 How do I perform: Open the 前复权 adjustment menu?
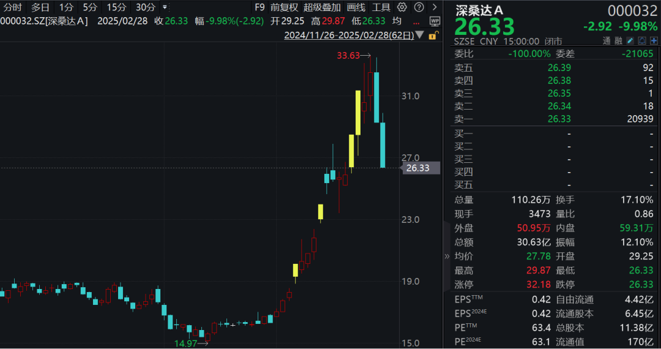click(x=284, y=7)
